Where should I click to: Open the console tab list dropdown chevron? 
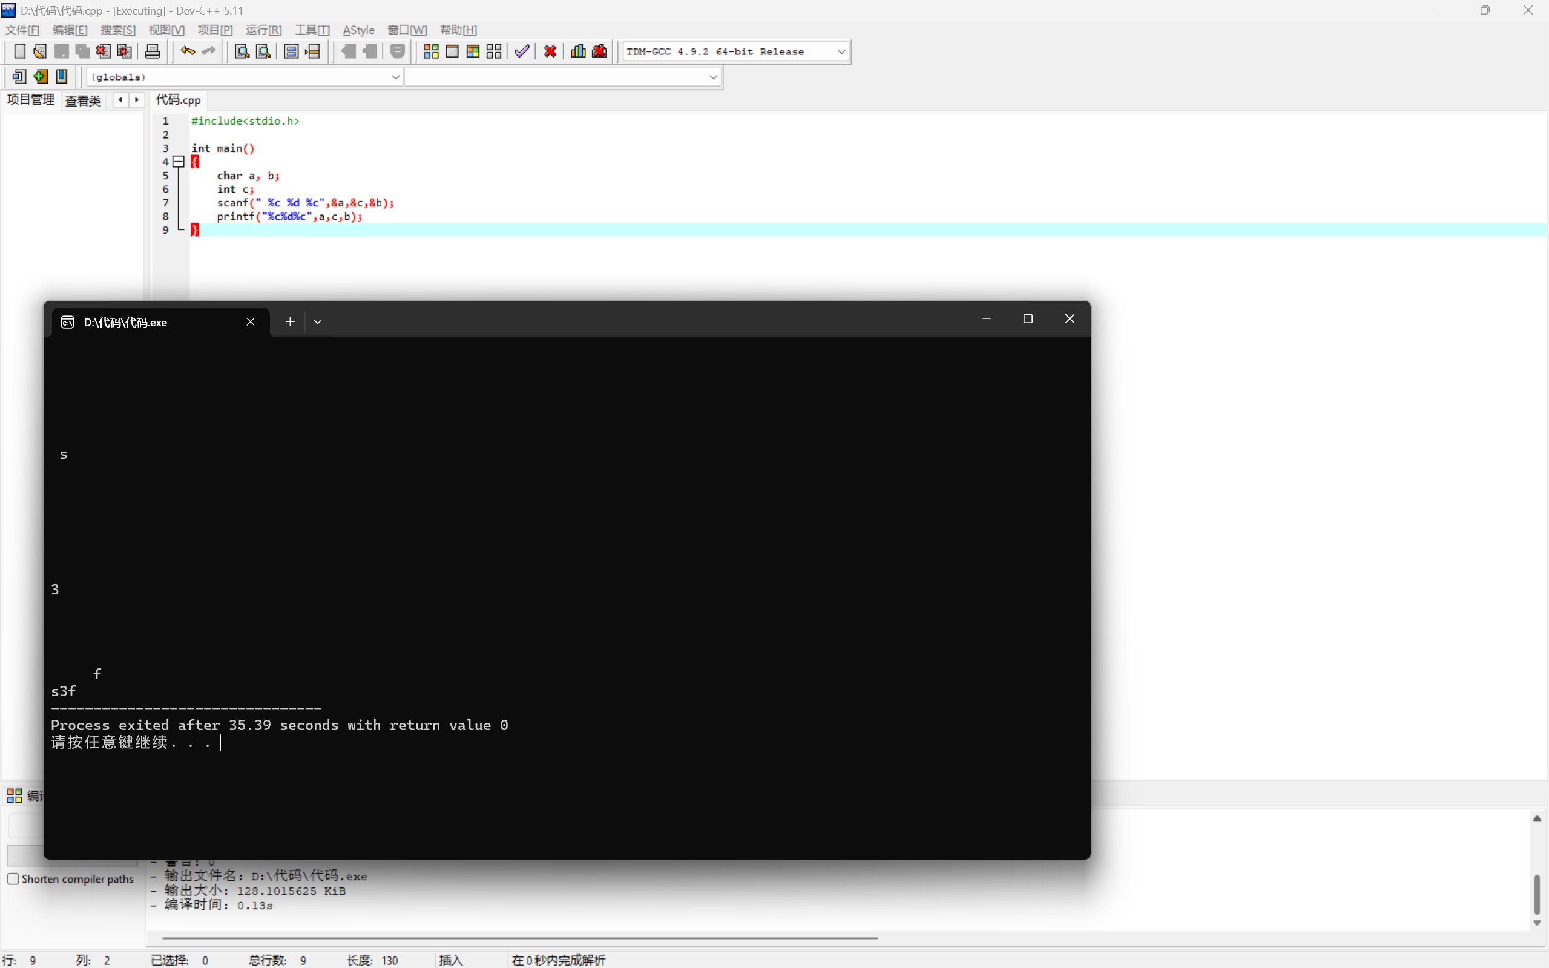[317, 322]
